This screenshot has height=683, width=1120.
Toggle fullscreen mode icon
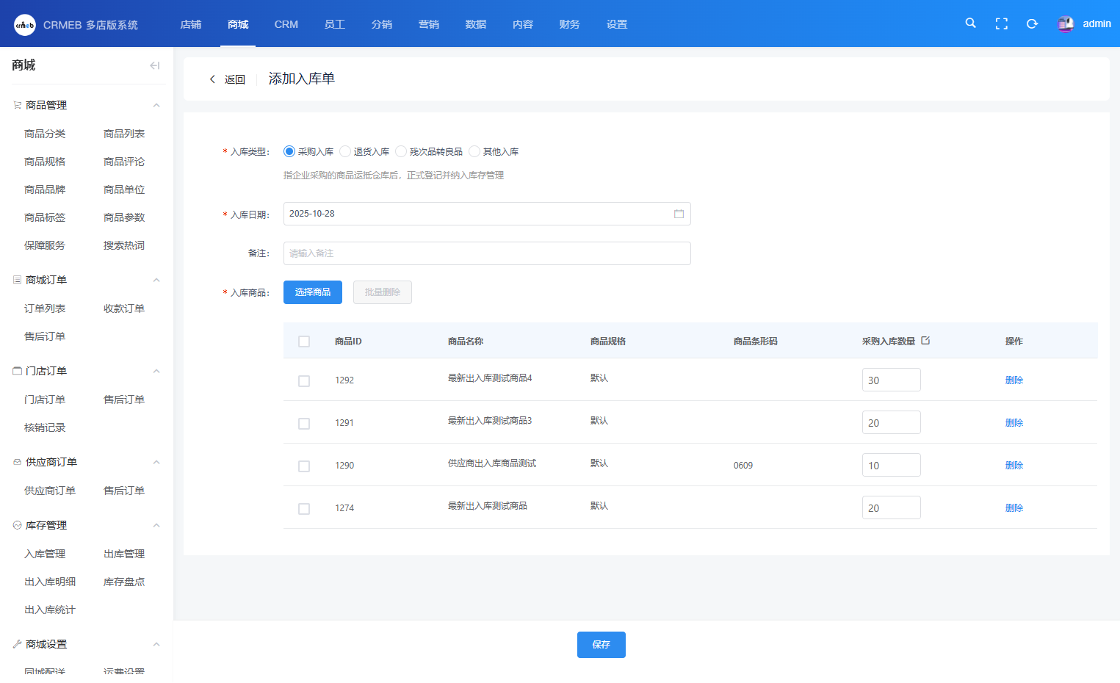click(1001, 24)
